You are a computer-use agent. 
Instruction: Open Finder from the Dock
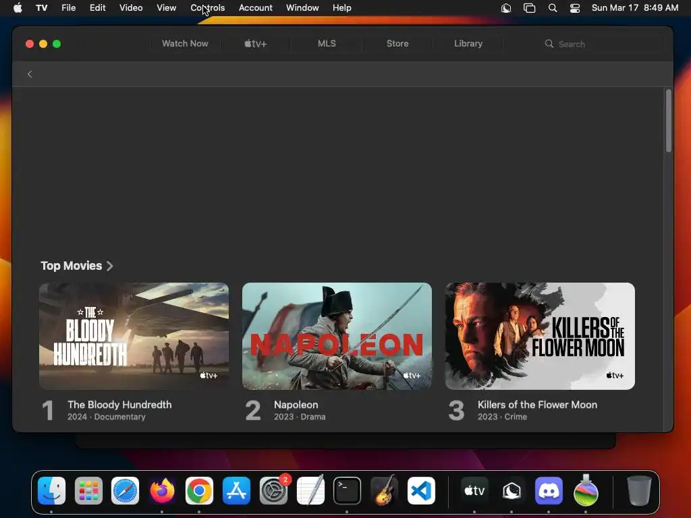coord(51,490)
